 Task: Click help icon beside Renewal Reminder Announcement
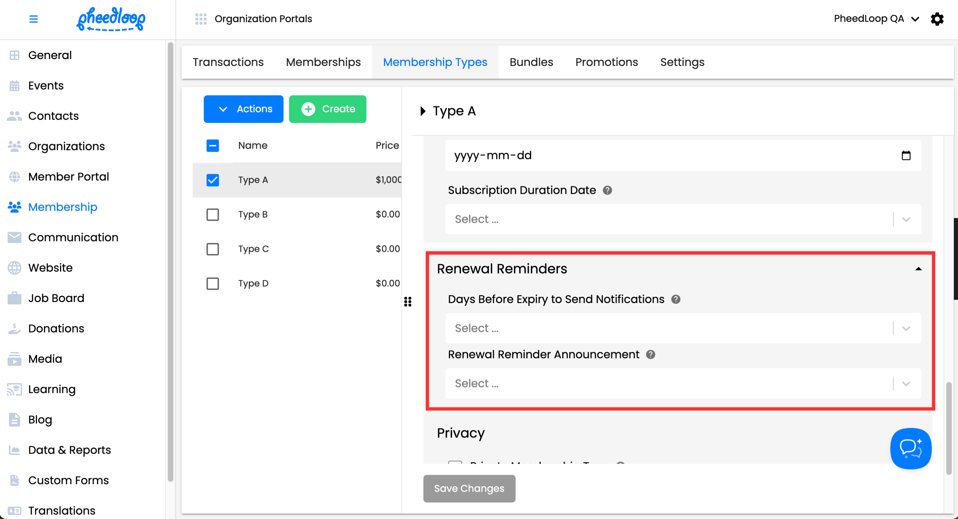pos(650,354)
